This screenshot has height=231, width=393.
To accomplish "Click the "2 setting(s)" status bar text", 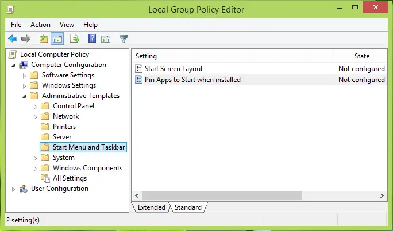I will pyautogui.click(x=23, y=220).
